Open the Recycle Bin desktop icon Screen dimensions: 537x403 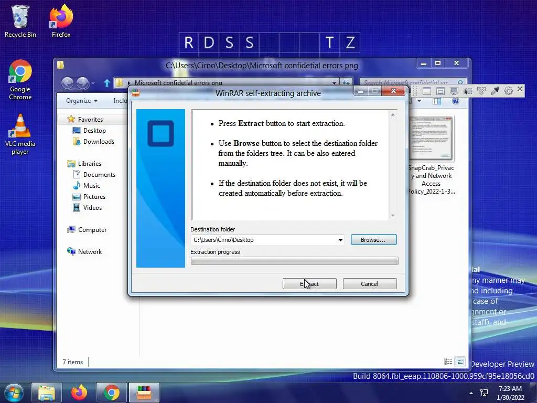point(20,21)
